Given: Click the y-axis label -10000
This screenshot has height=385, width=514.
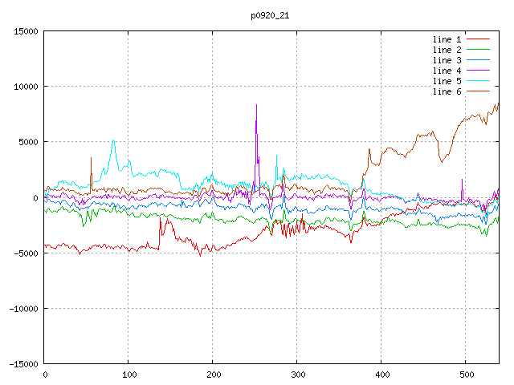Looking at the screenshot, I should pos(23,309).
